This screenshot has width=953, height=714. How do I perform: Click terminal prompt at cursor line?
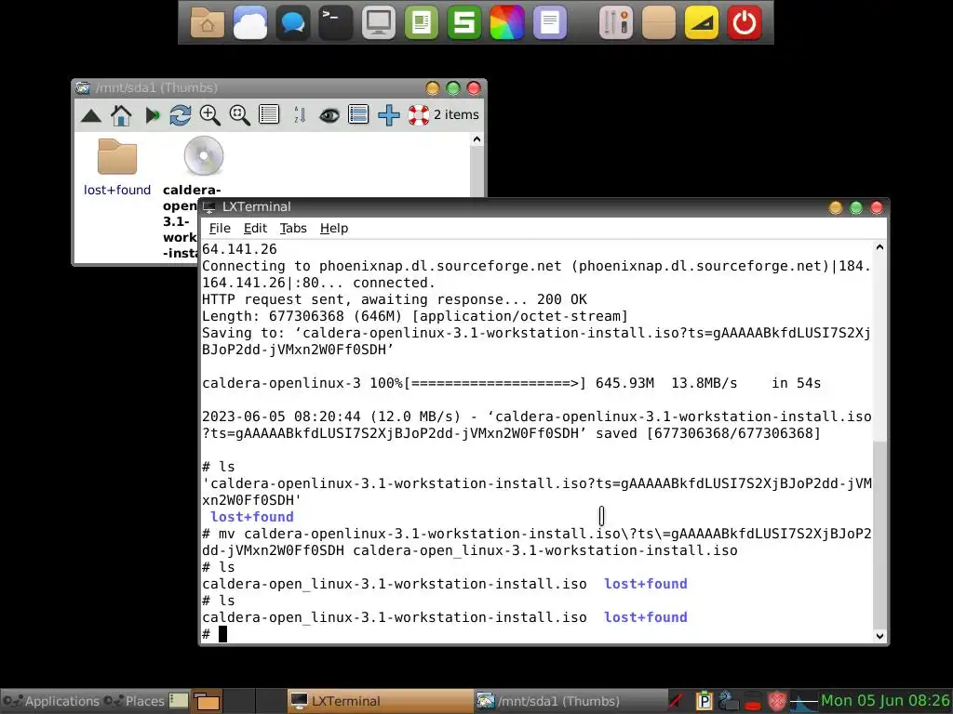222,634
